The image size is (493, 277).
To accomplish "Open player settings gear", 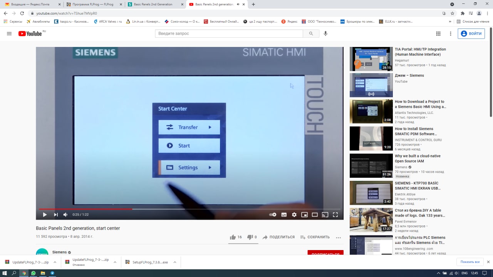I will (294, 215).
